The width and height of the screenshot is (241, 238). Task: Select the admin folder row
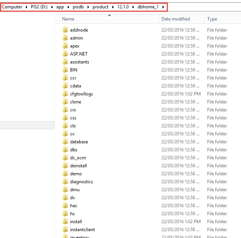[77, 38]
